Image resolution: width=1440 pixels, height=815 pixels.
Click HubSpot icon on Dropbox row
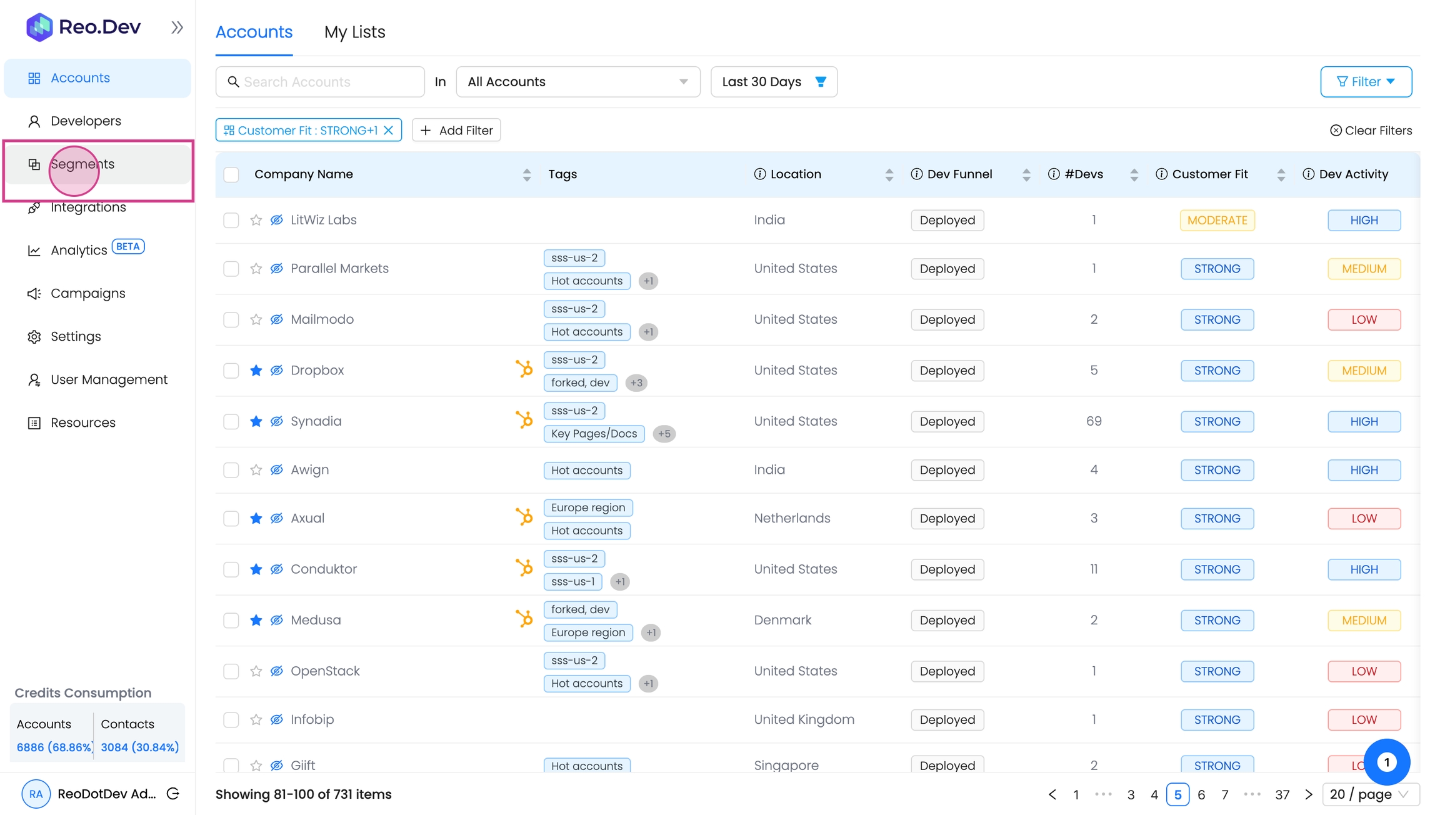(524, 369)
